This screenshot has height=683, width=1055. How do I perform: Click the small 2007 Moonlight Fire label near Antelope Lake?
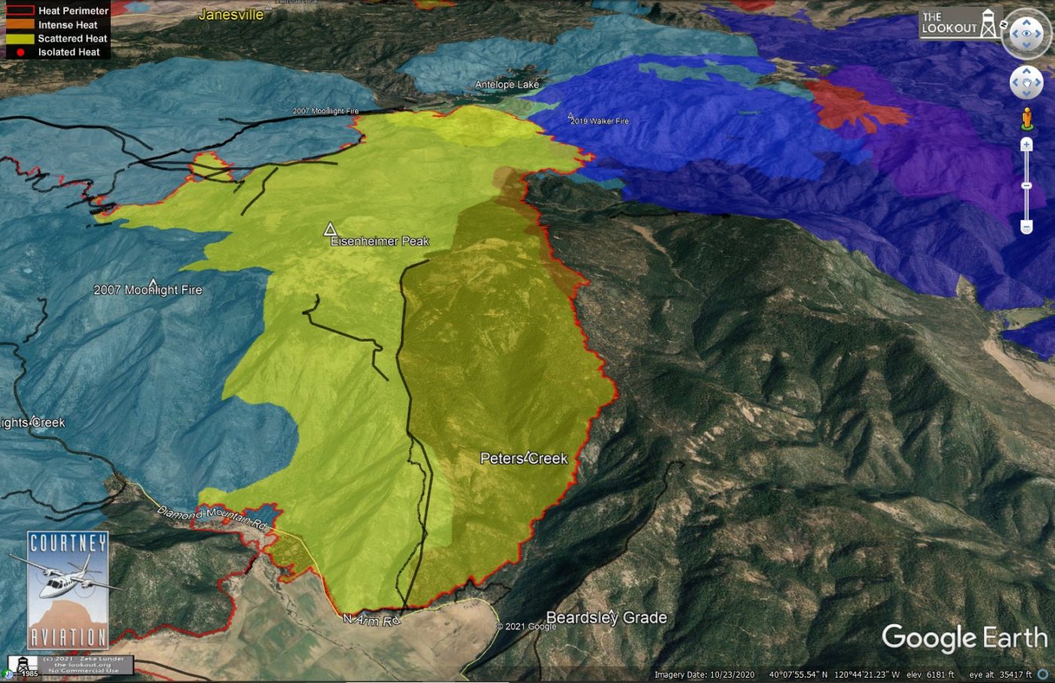coord(326,111)
